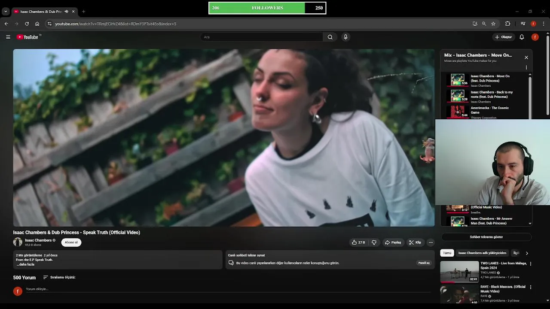Screen dimensions: 550x309
Task: Click the browser address bar URL
Action: (116, 24)
